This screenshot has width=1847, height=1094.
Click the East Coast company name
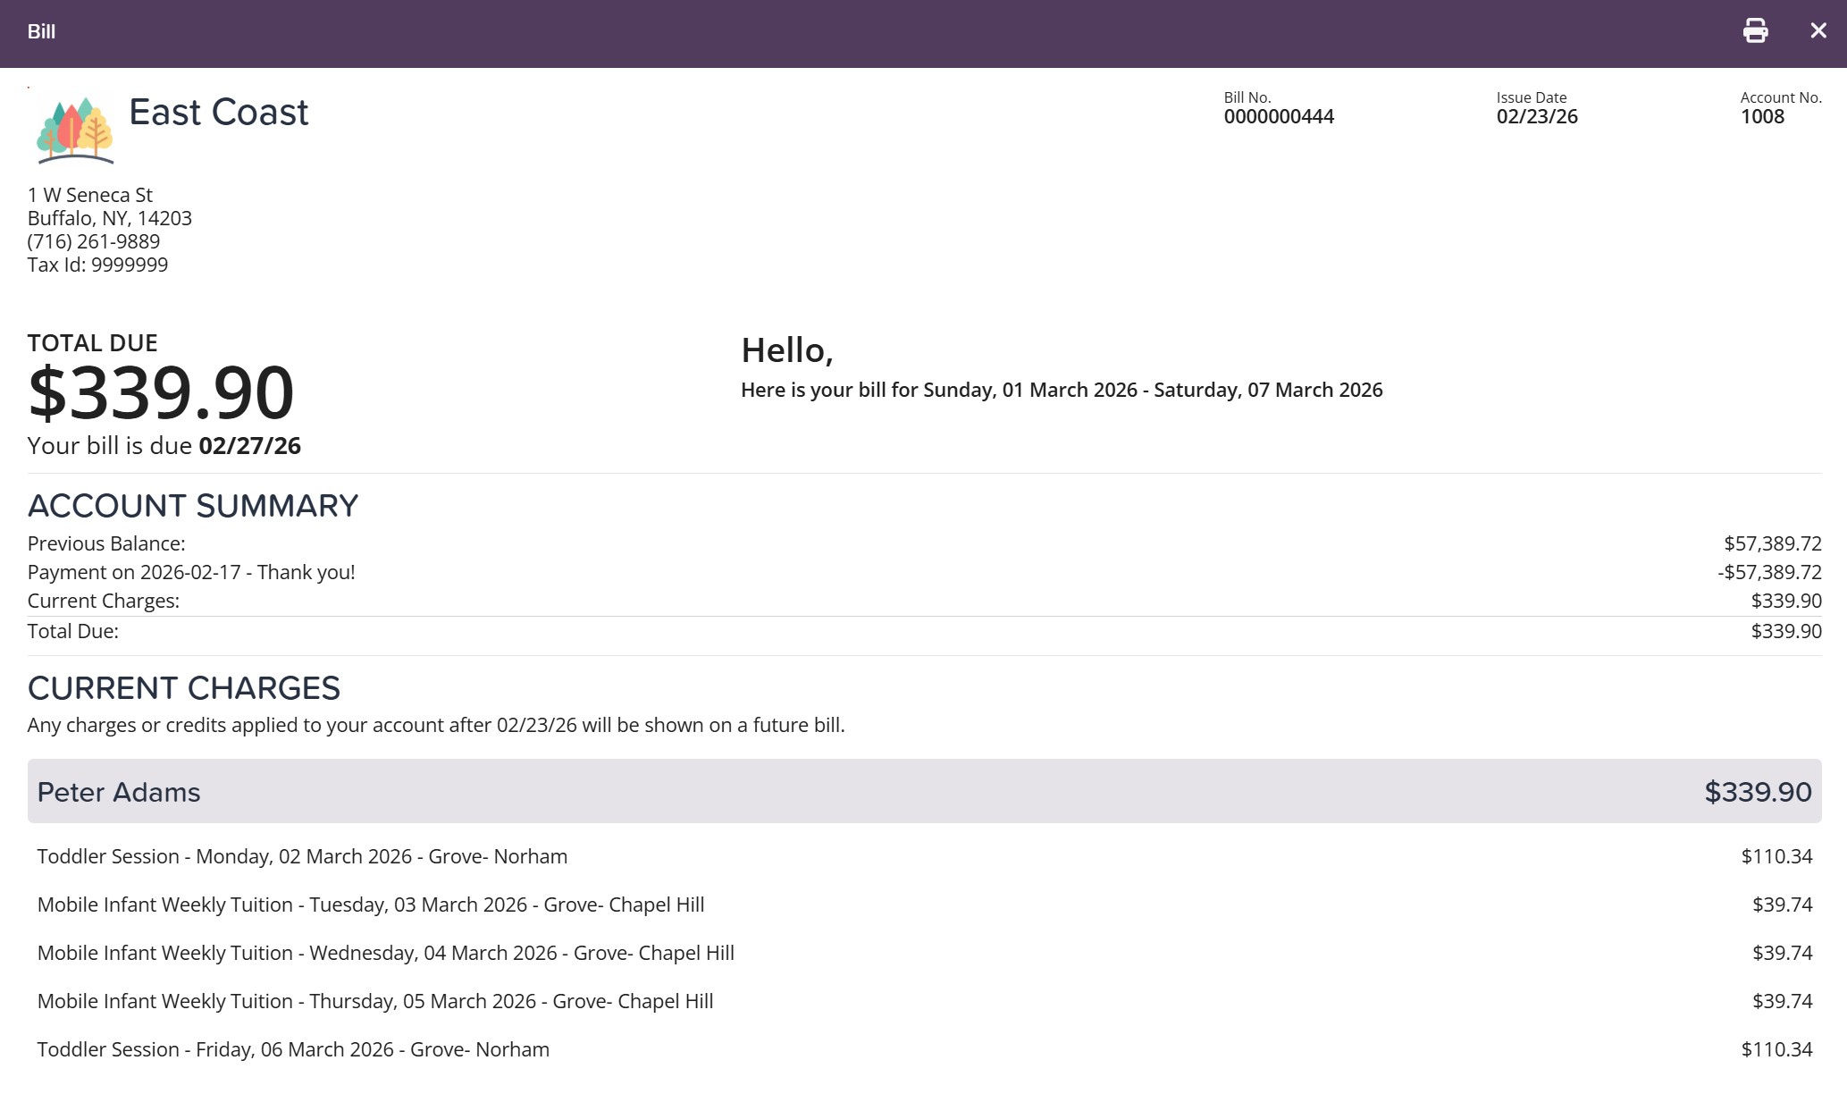(x=218, y=113)
